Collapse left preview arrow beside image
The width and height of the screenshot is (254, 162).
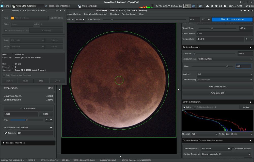click(x=59, y=90)
